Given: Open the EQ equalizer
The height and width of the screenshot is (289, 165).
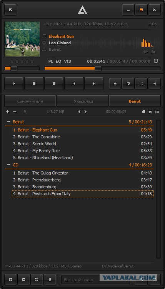Looking at the screenshot, I should tap(58, 61).
